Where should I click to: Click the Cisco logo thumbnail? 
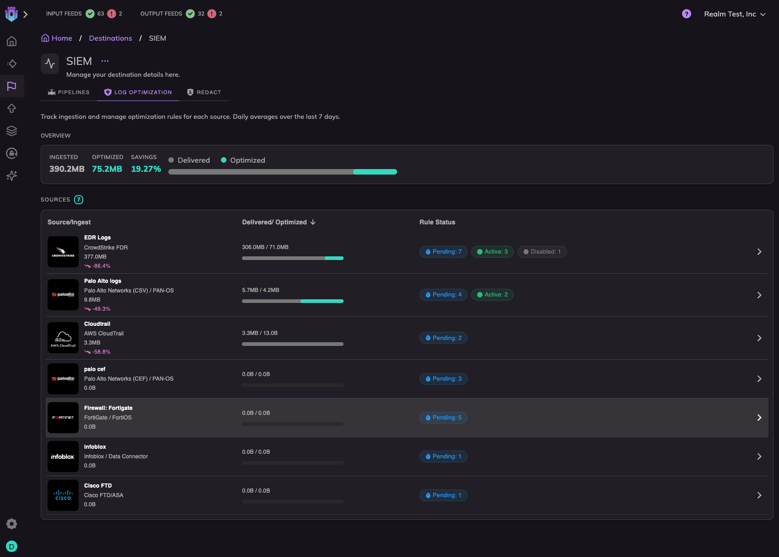pyautogui.click(x=63, y=495)
